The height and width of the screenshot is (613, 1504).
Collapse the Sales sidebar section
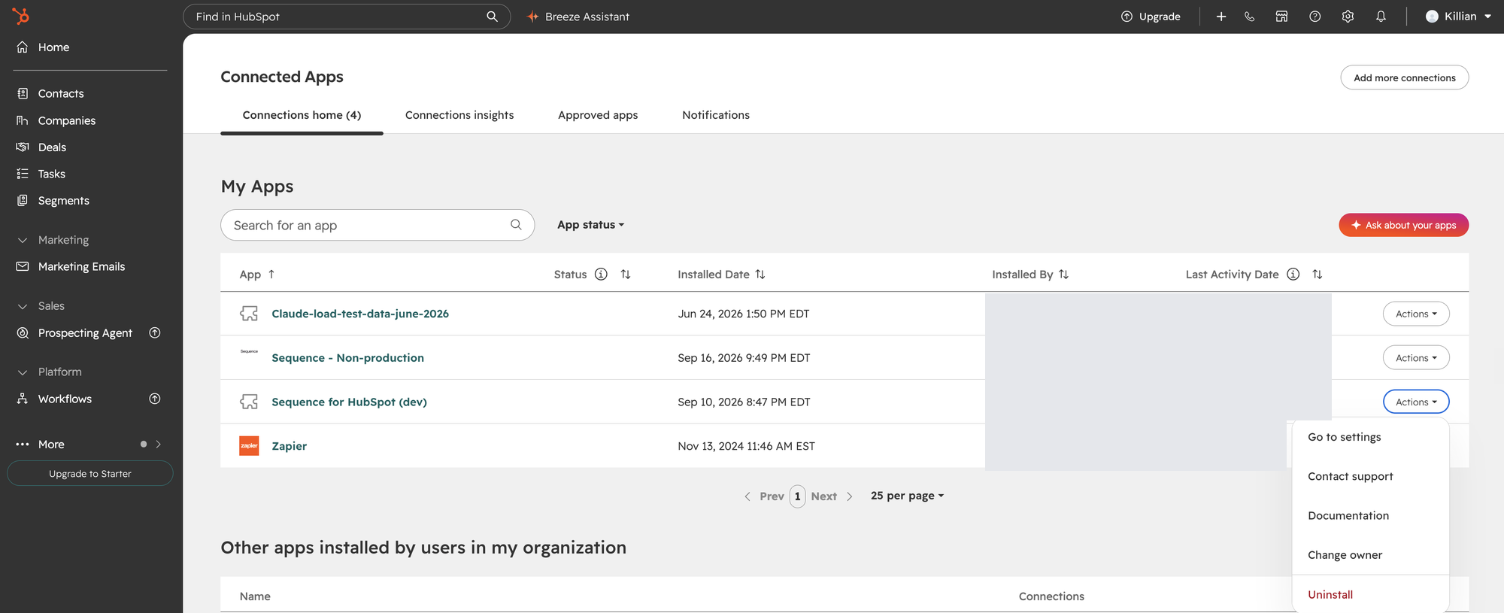click(23, 306)
